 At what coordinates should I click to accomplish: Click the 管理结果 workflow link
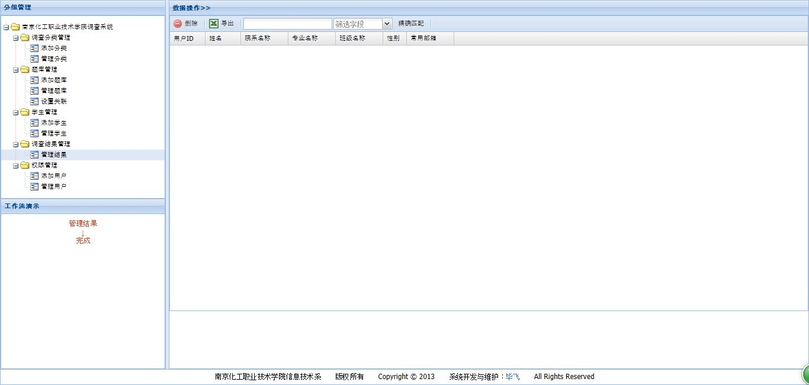click(83, 224)
